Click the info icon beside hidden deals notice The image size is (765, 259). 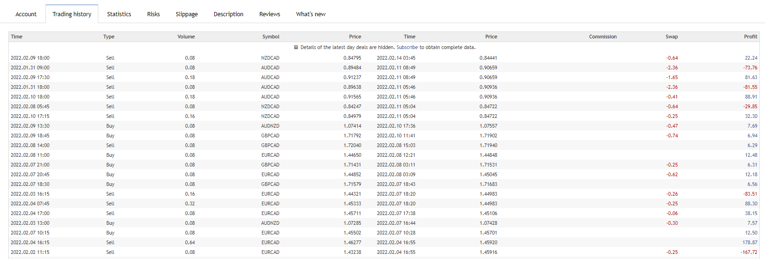click(296, 47)
